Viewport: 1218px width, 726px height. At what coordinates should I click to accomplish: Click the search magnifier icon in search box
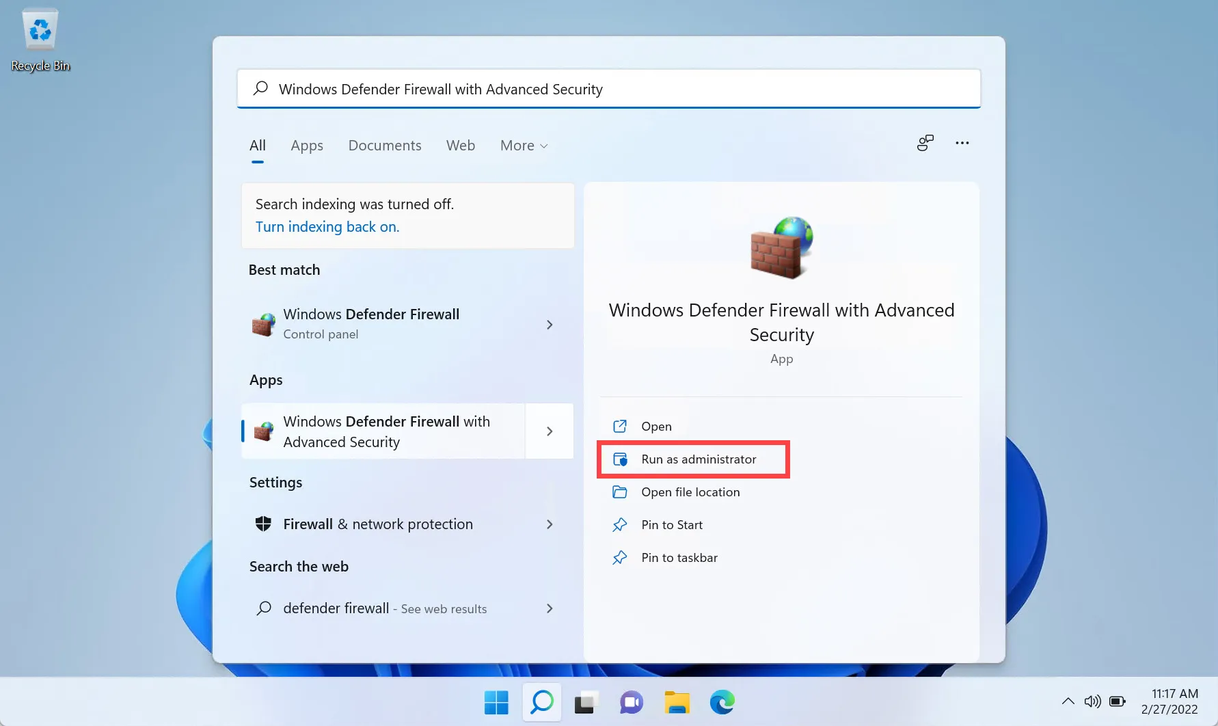click(x=260, y=88)
